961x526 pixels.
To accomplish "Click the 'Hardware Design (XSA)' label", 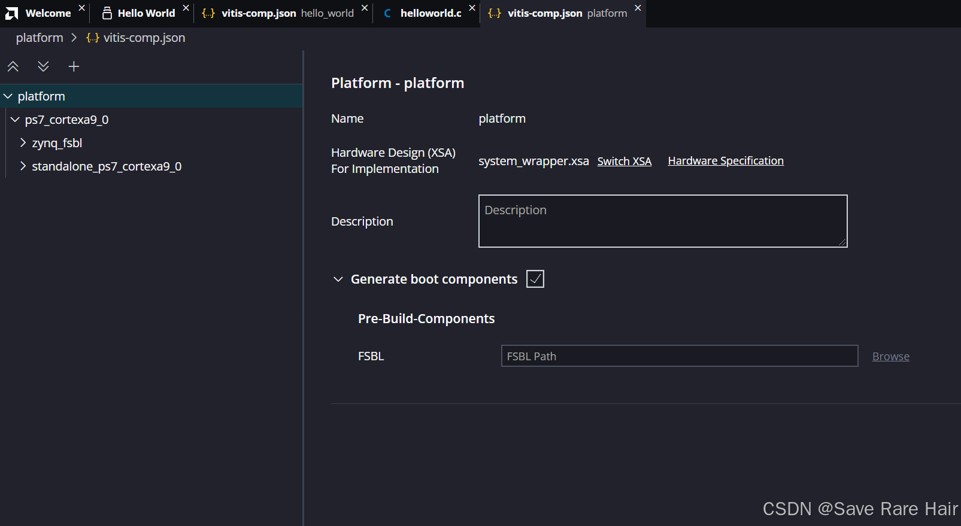I will (393, 153).
